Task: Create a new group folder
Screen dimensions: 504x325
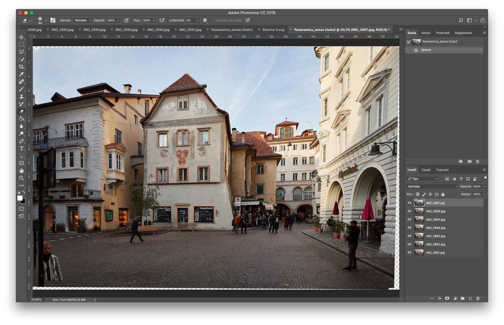Action: click(x=463, y=298)
